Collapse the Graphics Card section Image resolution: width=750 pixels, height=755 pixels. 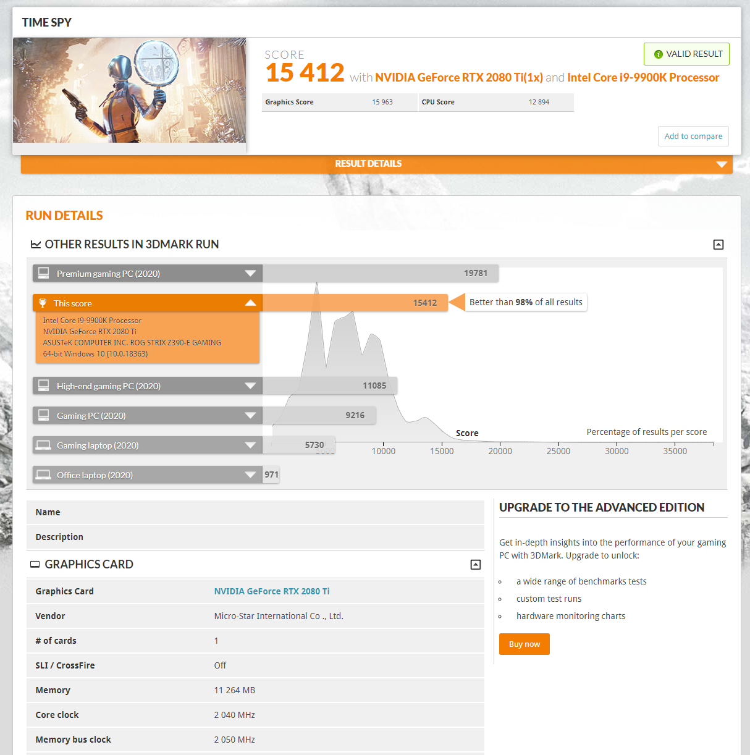476,565
